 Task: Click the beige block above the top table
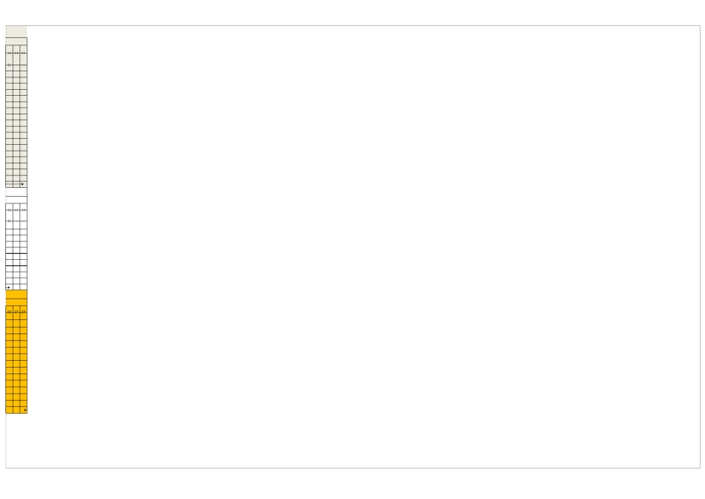[x=16, y=31]
